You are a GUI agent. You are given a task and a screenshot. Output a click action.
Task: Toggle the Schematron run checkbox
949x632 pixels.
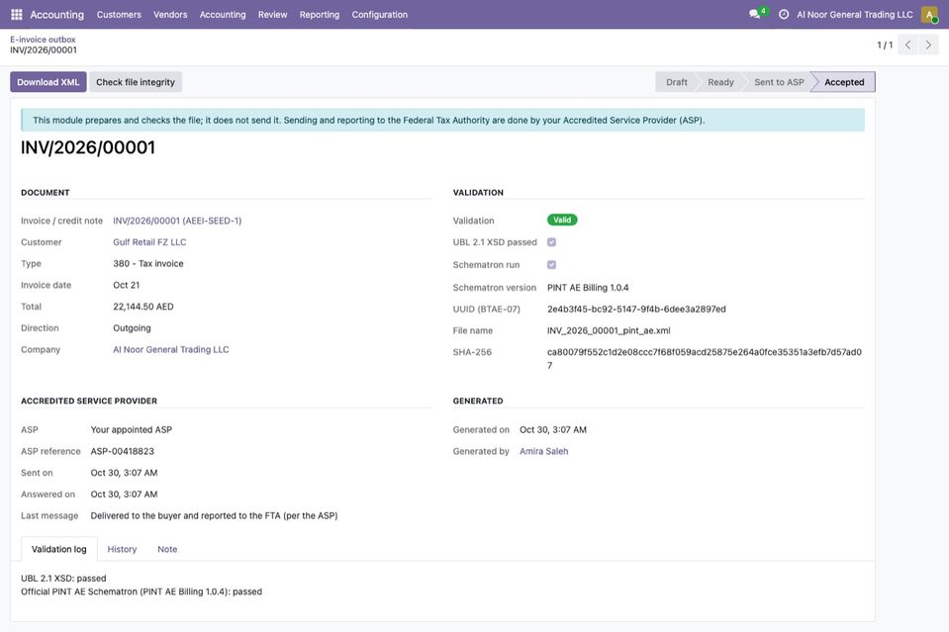pyautogui.click(x=551, y=264)
